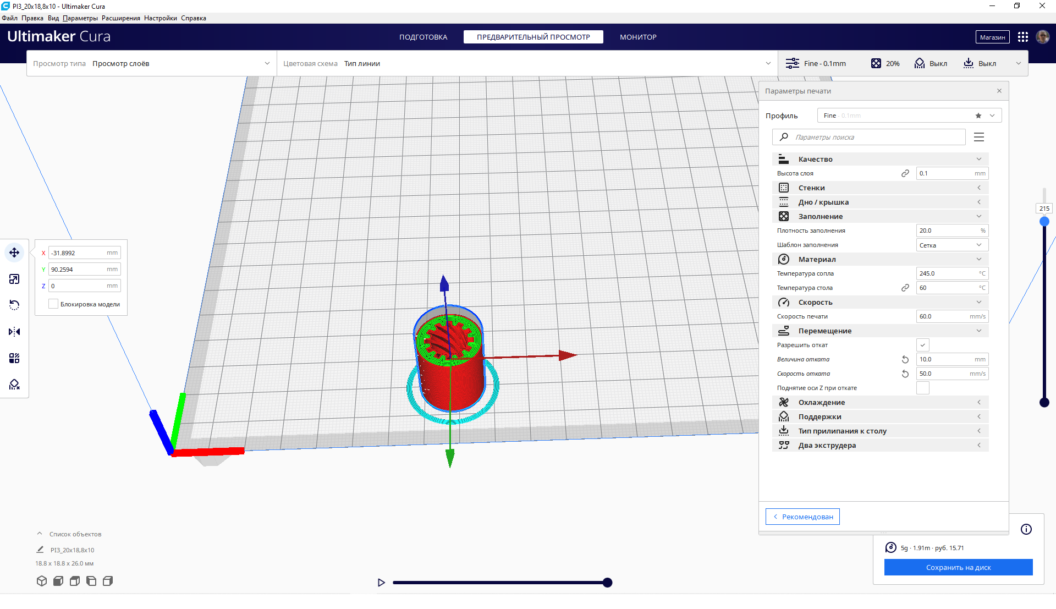Click the simulation path slider handle

click(608, 583)
